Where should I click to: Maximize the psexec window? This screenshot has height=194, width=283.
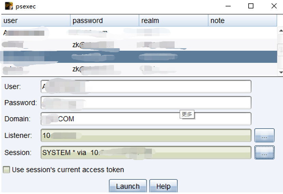click(x=251, y=6)
